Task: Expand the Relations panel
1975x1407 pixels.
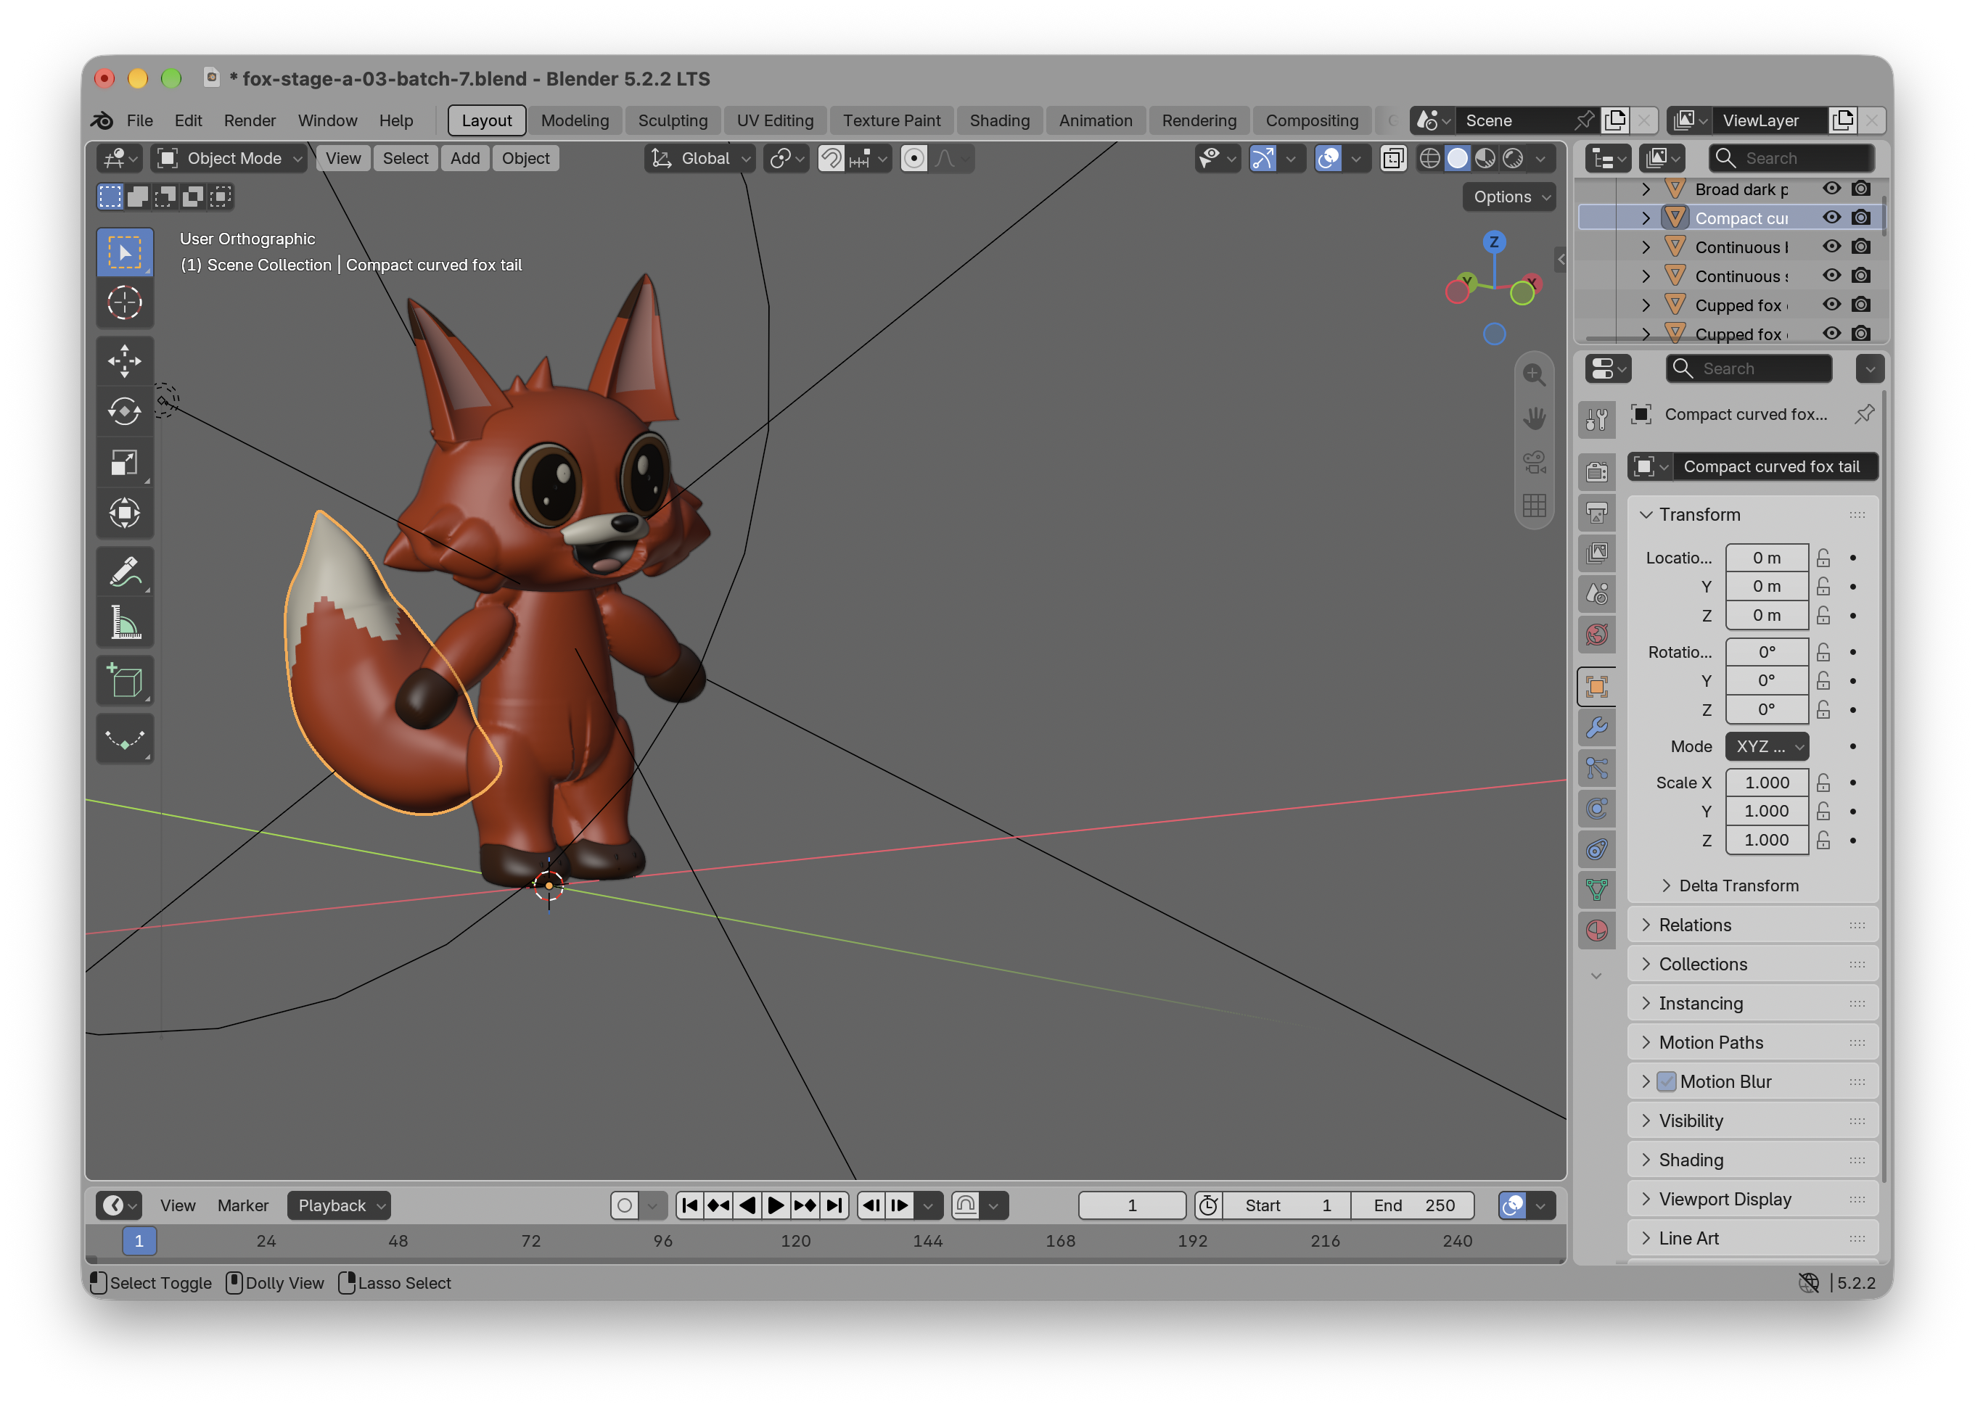Action: 1752,925
